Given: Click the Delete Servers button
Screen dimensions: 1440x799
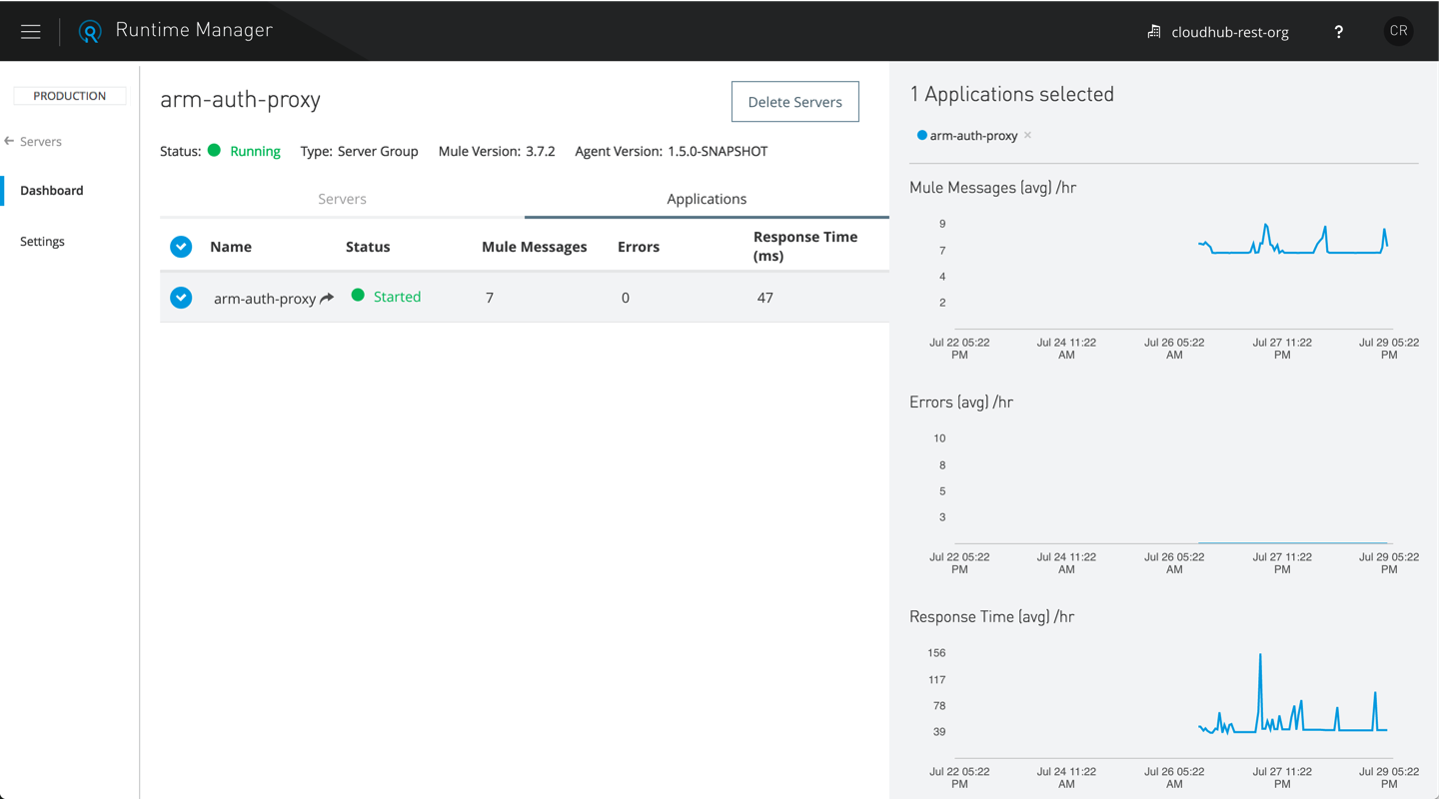Looking at the screenshot, I should coord(794,102).
